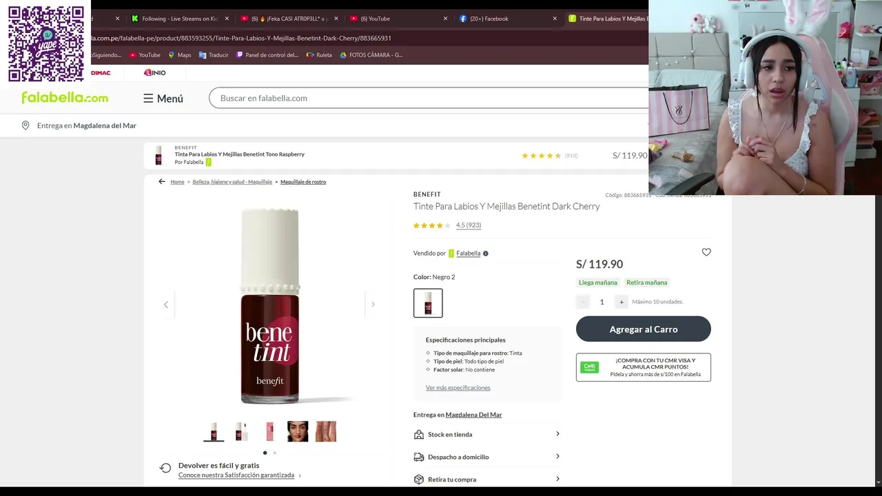
Task: Click the browser address bar URL
Action: pos(241,38)
